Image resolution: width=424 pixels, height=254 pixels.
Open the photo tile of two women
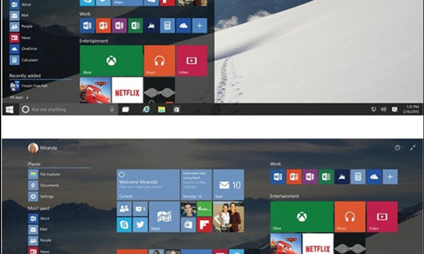coord(228,217)
